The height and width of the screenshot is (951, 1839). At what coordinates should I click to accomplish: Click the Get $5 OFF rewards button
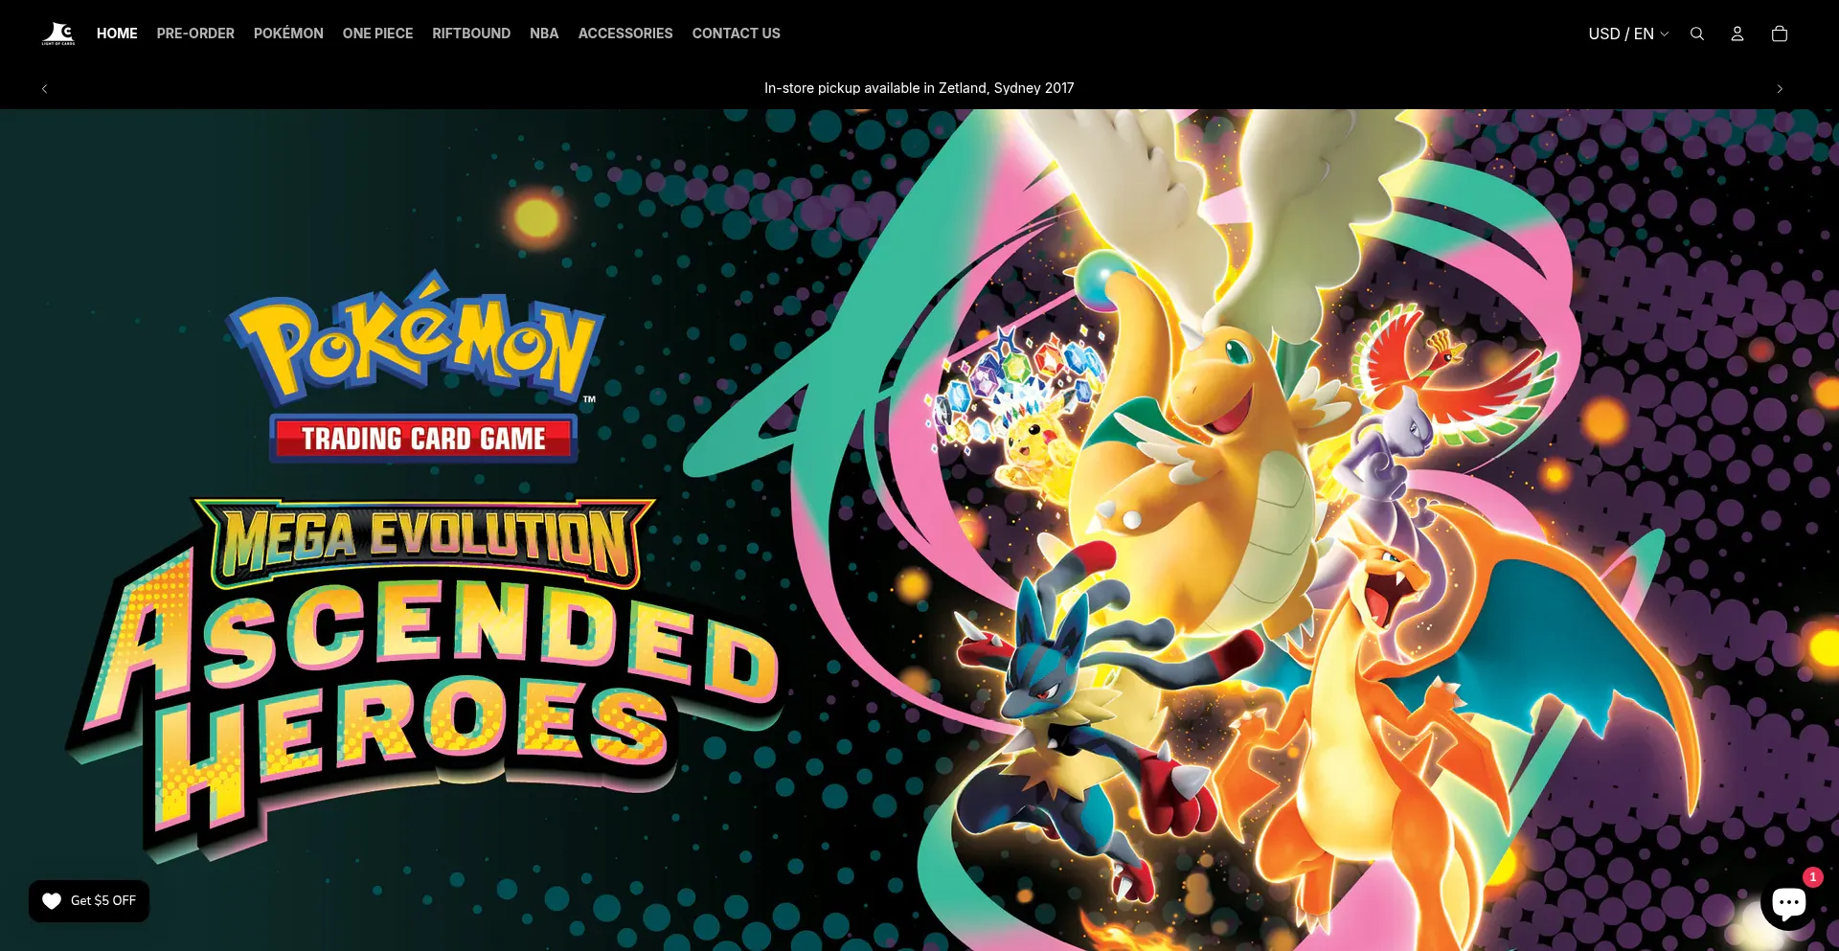point(89,901)
